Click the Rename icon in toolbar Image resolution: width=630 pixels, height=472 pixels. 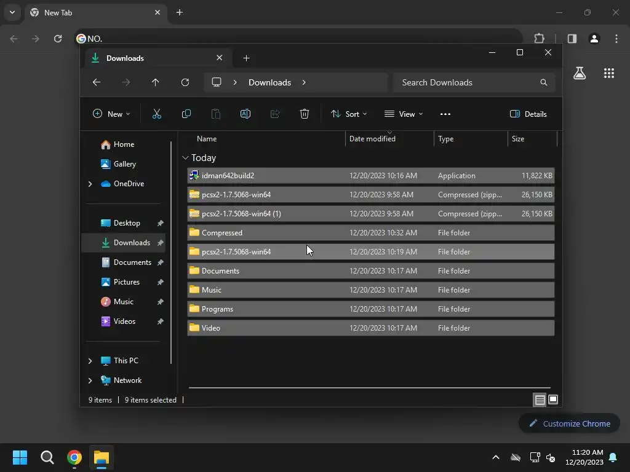point(245,114)
